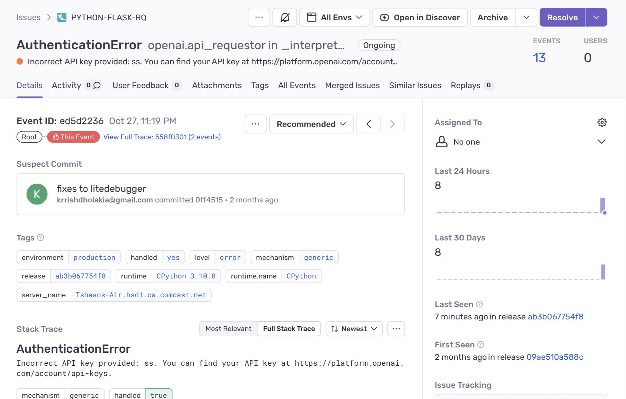The height and width of the screenshot is (399, 626).
Task: Switch to the Activity tab
Action: [66, 85]
